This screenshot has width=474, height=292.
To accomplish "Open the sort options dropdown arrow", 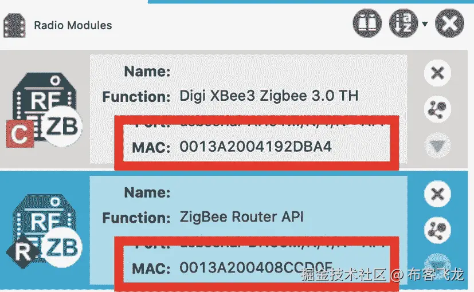I will tap(425, 23).
